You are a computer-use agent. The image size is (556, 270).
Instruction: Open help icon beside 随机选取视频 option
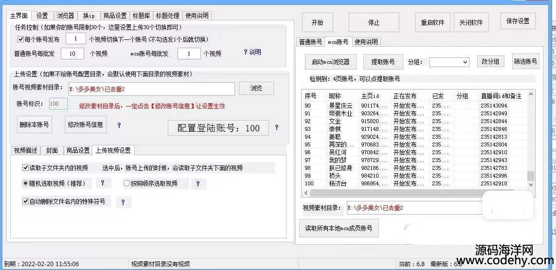[x=103, y=183]
